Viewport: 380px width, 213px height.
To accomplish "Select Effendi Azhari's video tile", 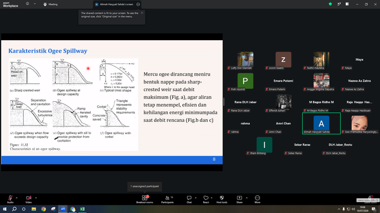I will pyautogui.click(x=283, y=102).
